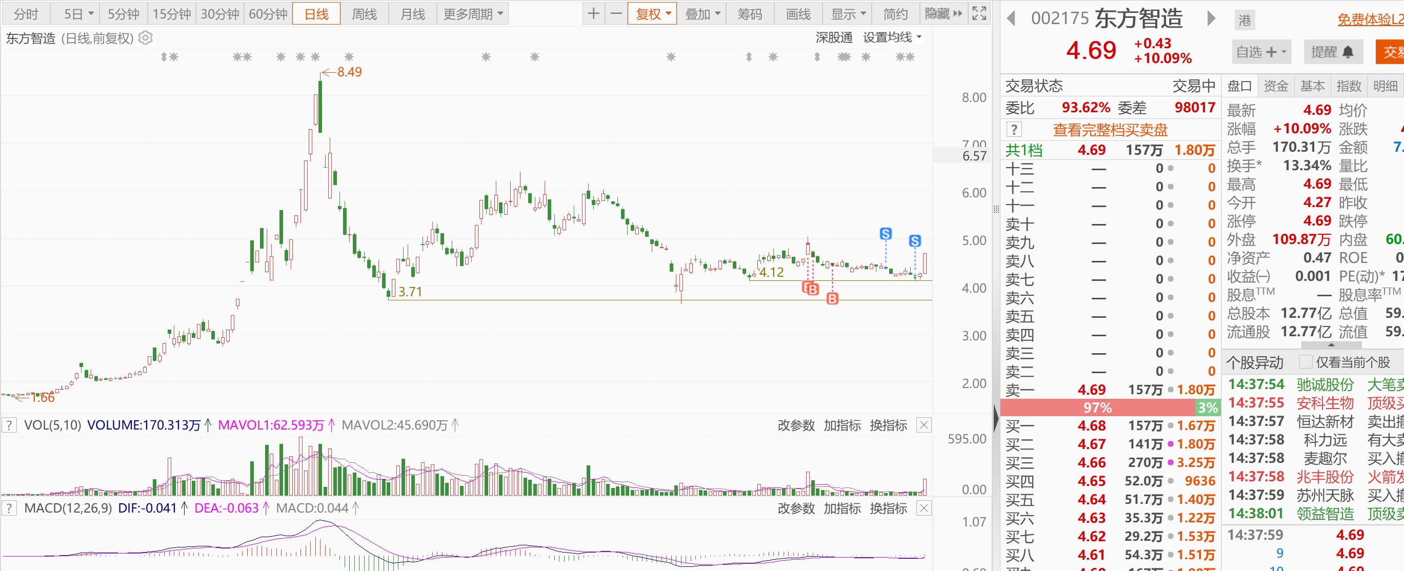Click the 3.71 low price label
This screenshot has width=1404, height=571.
pyautogui.click(x=410, y=292)
